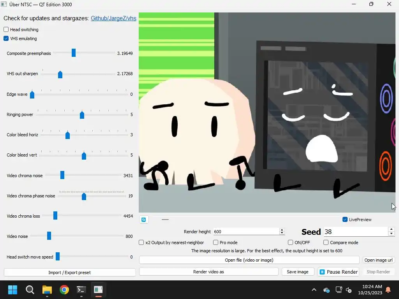Decrease Render height with down arrow

coord(282,233)
